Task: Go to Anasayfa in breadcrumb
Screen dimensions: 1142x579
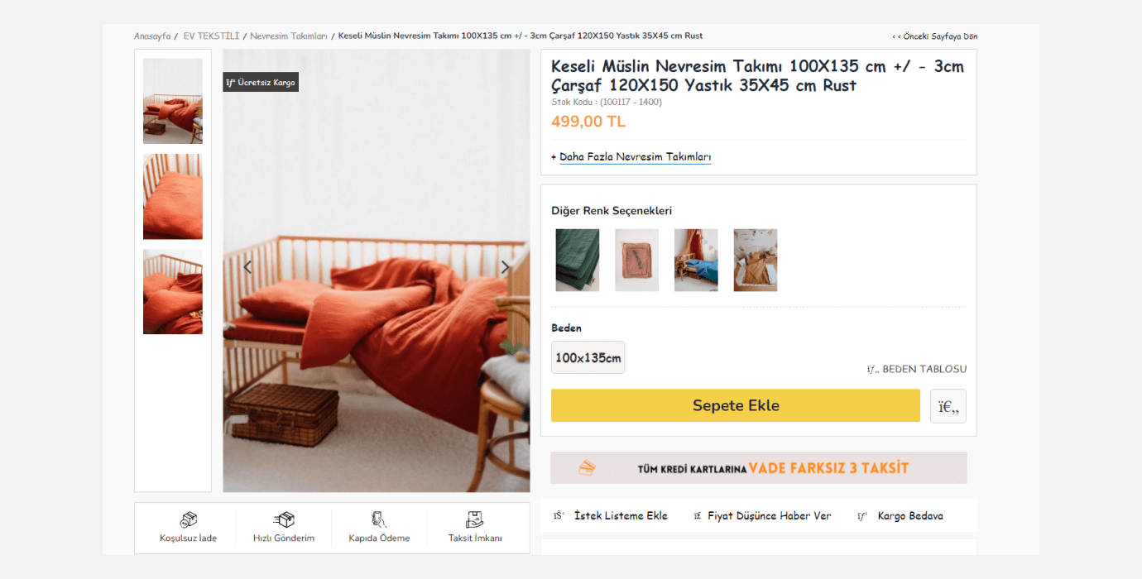Action: 152,36
